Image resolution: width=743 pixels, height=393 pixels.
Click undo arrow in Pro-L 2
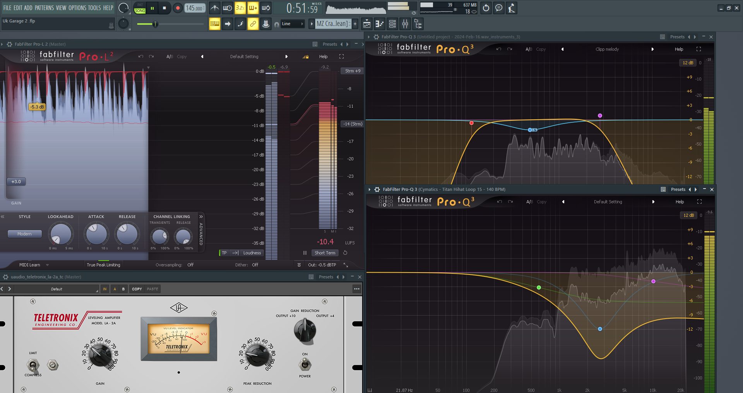click(141, 57)
